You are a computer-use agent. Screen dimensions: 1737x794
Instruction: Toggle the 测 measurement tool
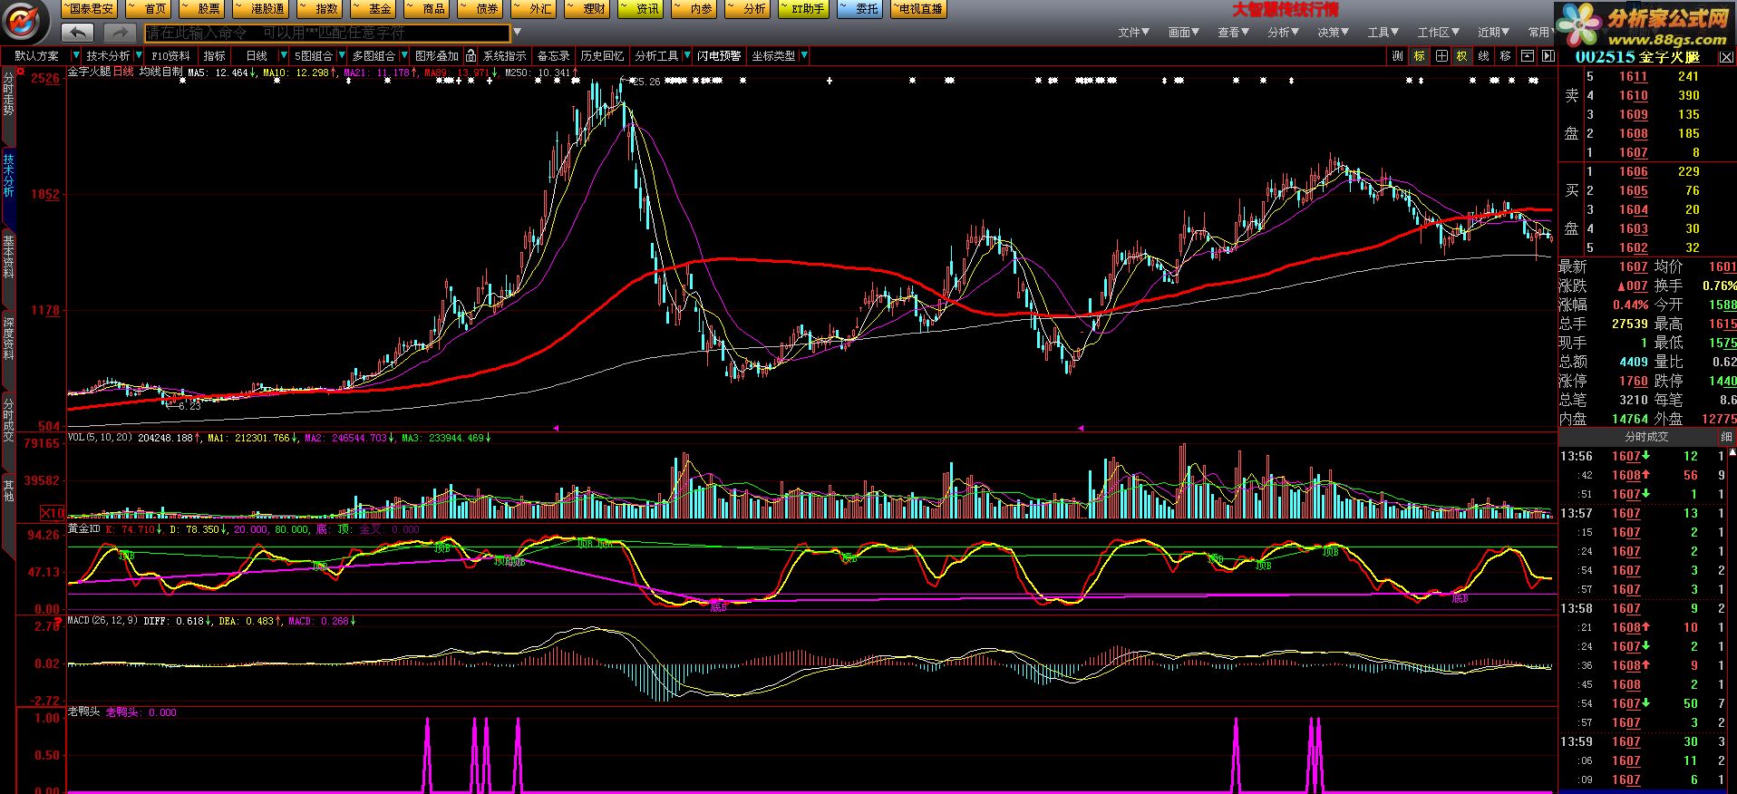(x=1397, y=56)
